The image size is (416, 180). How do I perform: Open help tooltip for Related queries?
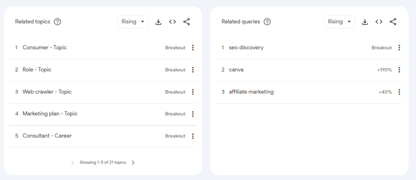tap(267, 22)
